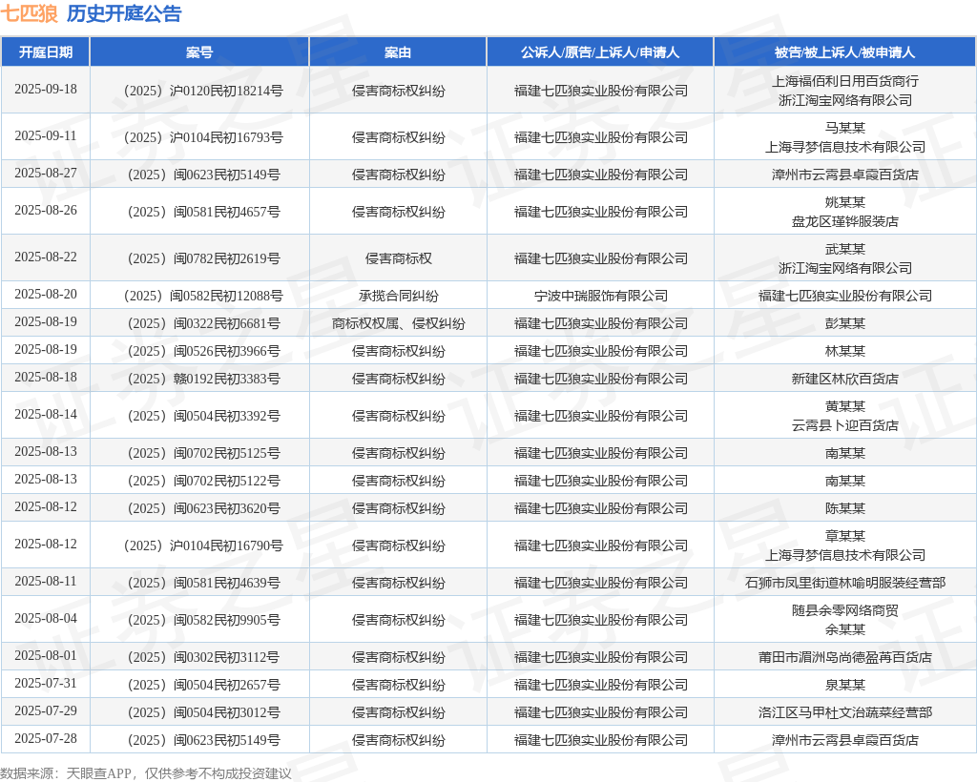Select case number 闽0582民初12088号
This screenshot has width=977, height=782.
pyautogui.click(x=203, y=296)
